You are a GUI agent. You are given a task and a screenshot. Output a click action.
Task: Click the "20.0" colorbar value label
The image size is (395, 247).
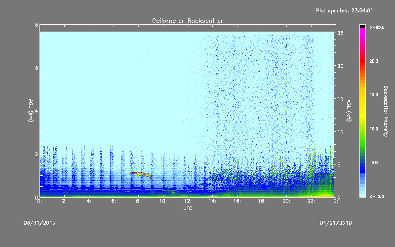point(374,61)
